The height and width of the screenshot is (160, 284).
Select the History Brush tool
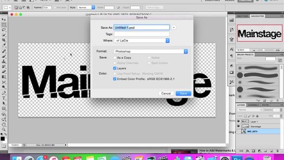tap(4, 66)
